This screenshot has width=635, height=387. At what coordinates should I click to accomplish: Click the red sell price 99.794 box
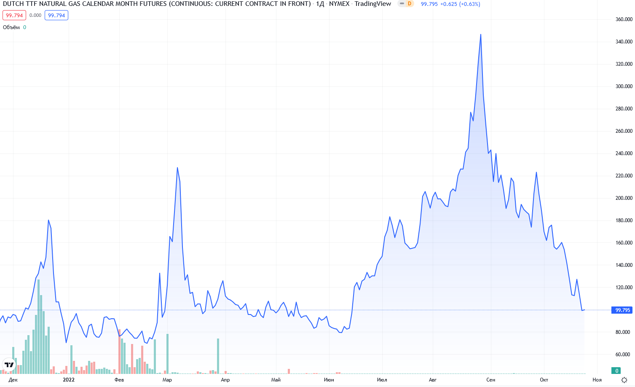tap(14, 15)
